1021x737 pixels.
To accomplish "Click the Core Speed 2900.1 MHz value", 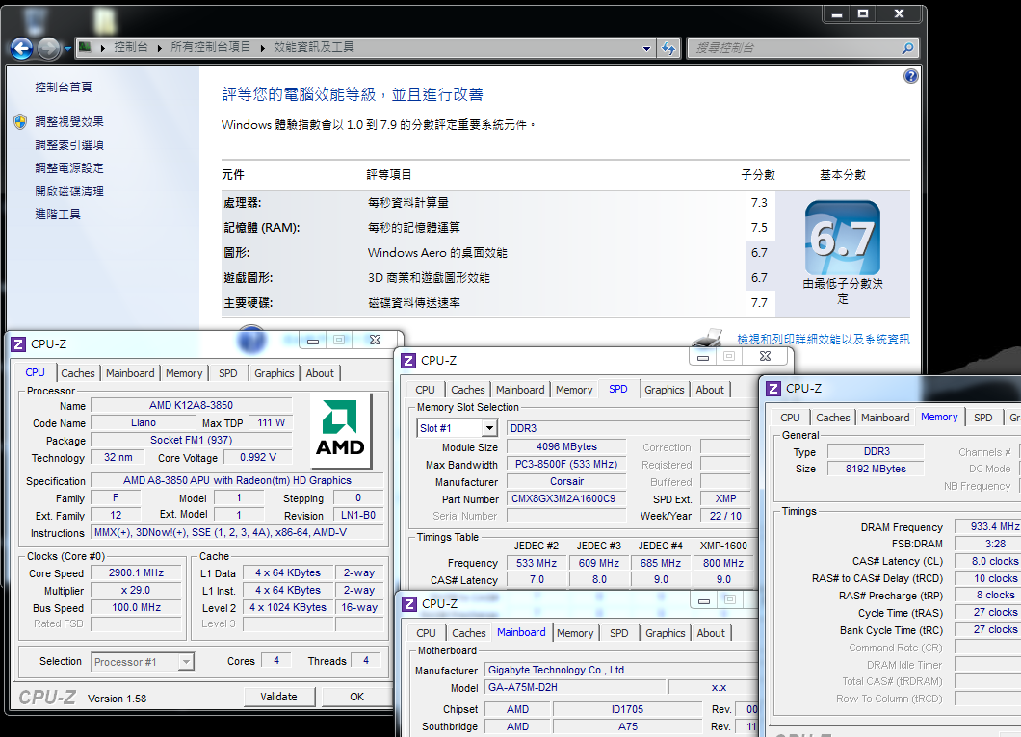I will (x=136, y=573).
